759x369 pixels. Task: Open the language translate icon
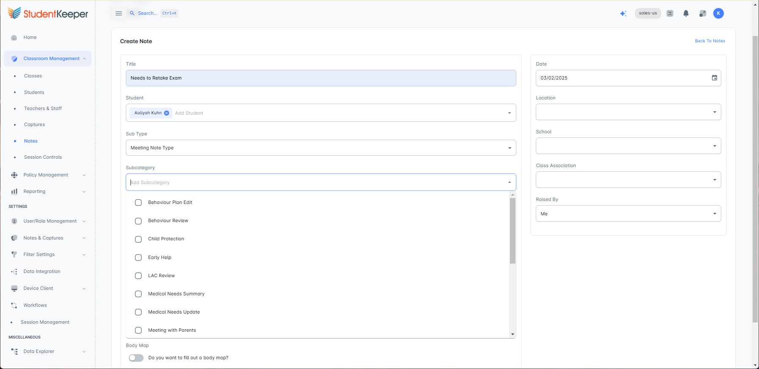tap(670, 14)
